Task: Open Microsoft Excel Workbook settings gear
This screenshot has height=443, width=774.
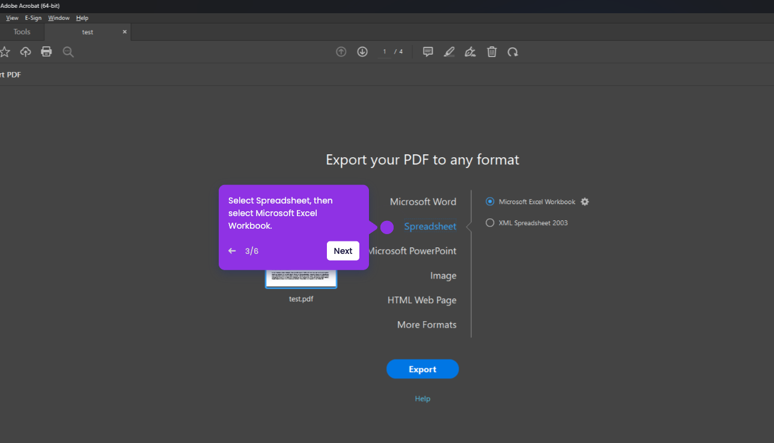Action: 585,202
